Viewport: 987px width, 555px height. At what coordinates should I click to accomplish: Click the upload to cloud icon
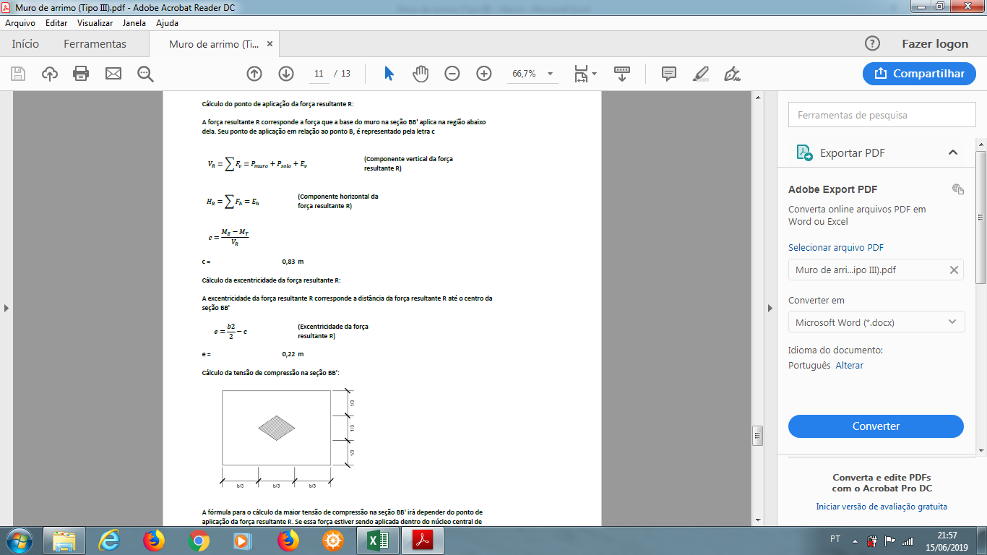point(50,73)
